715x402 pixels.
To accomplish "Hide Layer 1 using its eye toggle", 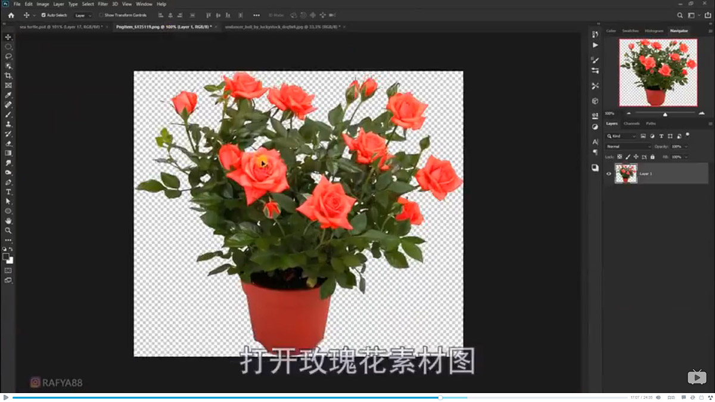I will click(x=609, y=173).
